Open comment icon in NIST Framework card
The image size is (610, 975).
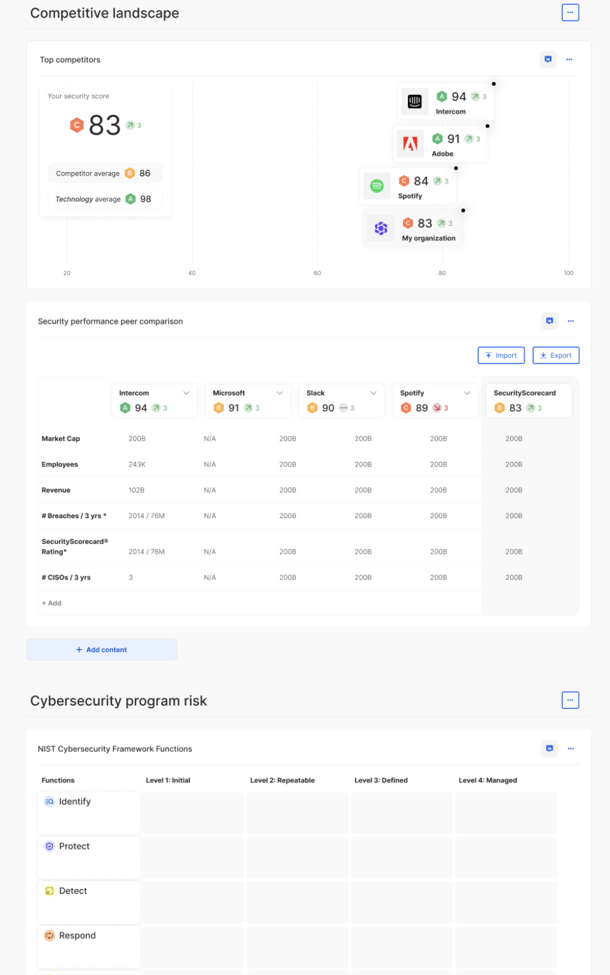tap(549, 749)
